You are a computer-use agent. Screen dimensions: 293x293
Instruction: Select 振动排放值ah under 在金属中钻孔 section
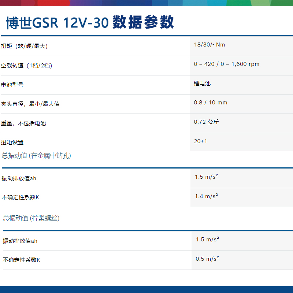(x=19, y=178)
